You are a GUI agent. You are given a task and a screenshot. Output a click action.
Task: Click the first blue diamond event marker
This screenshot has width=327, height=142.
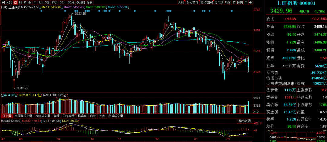tap(41, 11)
